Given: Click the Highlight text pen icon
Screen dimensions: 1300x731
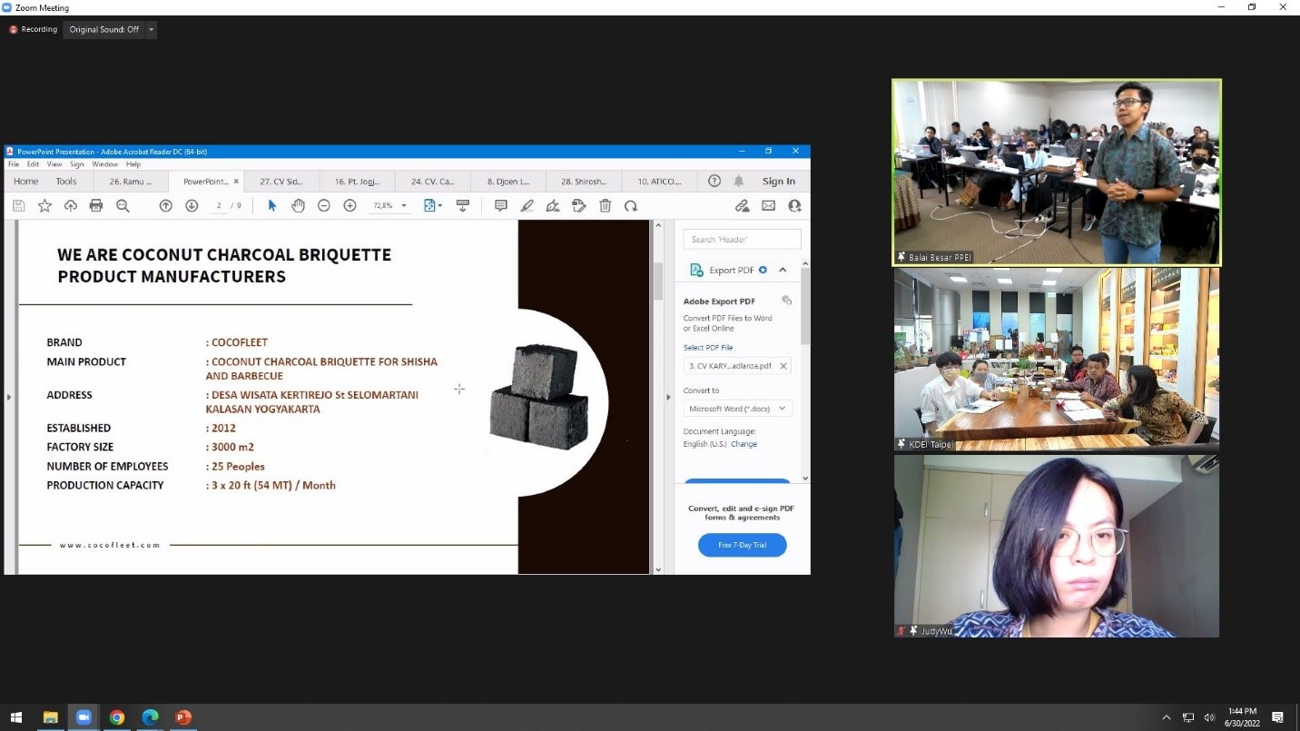Looking at the screenshot, I should [527, 206].
